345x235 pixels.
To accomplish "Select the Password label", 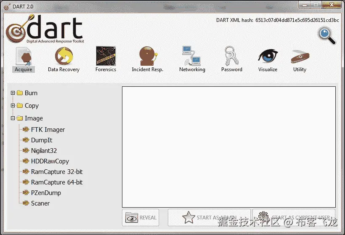I will pyautogui.click(x=232, y=69).
